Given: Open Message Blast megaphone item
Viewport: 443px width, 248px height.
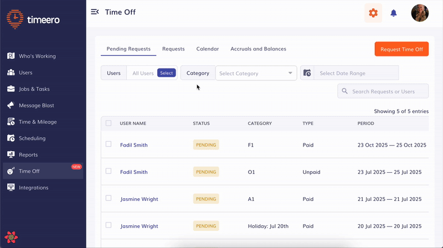Looking at the screenshot, I should [37, 105].
